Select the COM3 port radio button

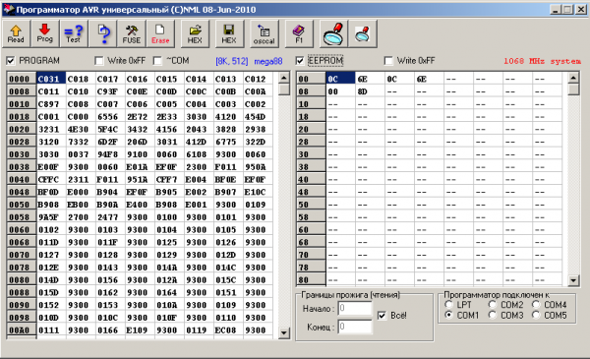tap(493, 315)
